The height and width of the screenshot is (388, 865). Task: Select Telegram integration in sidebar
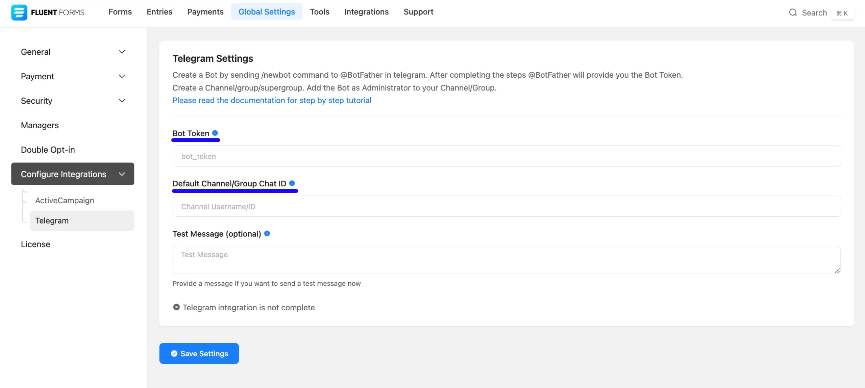coord(82,221)
